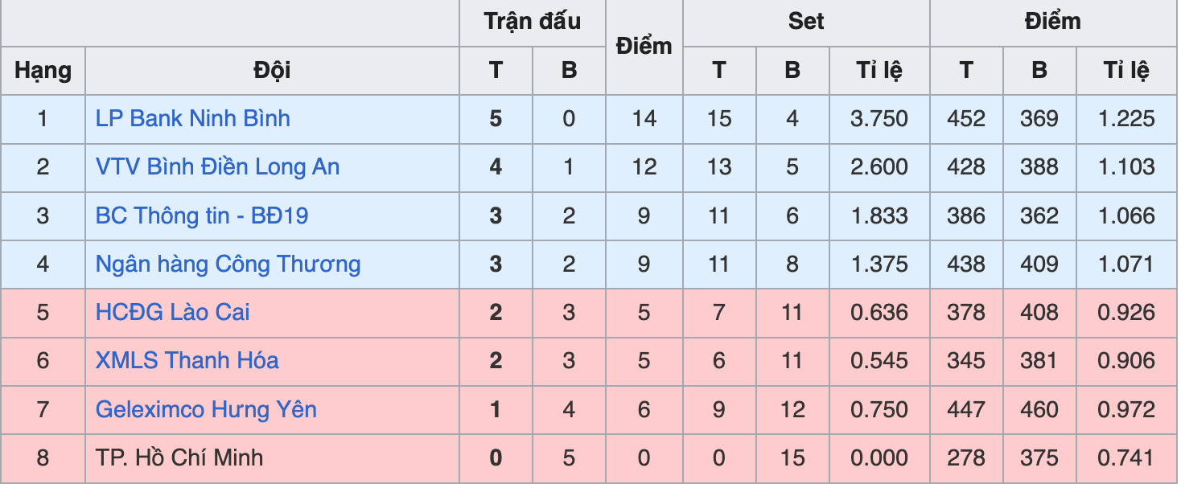The height and width of the screenshot is (484, 1181).
Task: Open HCĐG Lào Cai team page
Action: point(172,313)
